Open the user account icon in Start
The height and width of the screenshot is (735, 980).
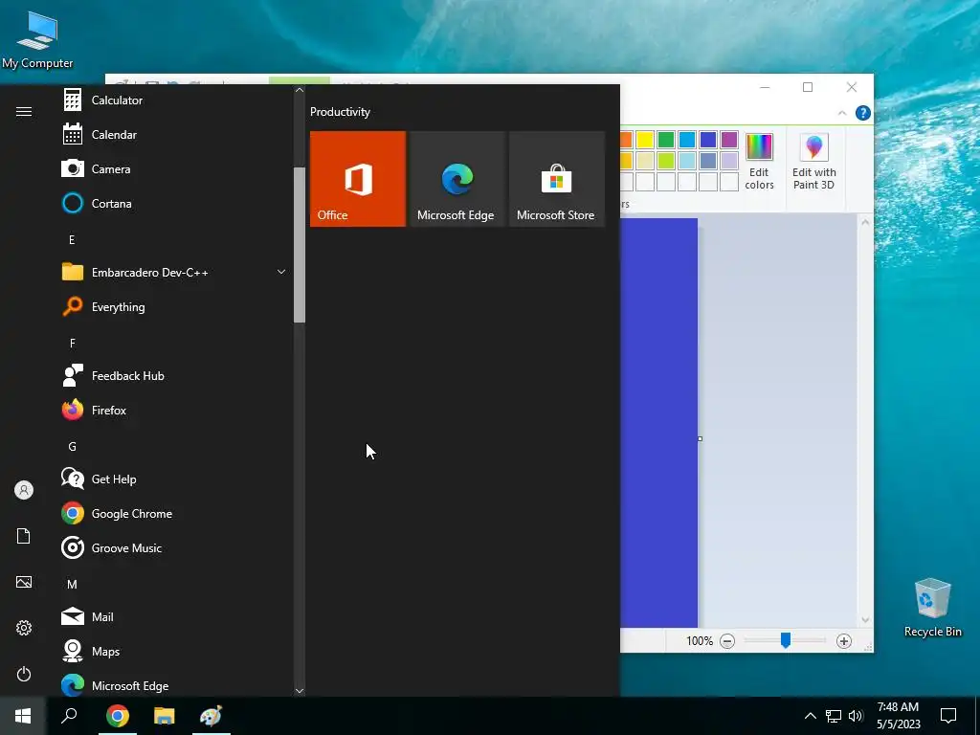[x=24, y=490]
